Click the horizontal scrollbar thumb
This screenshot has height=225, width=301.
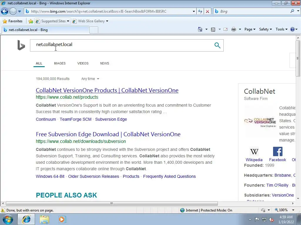pos(112,203)
